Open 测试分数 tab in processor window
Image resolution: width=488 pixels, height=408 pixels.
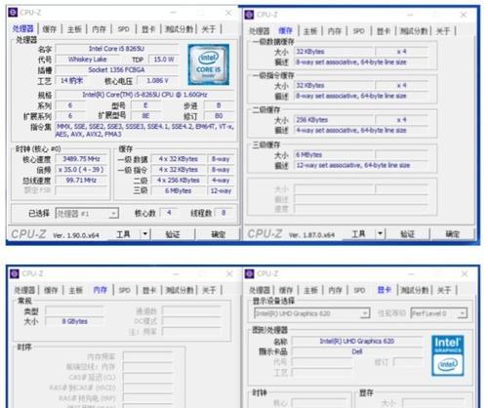pyautogui.click(x=180, y=29)
